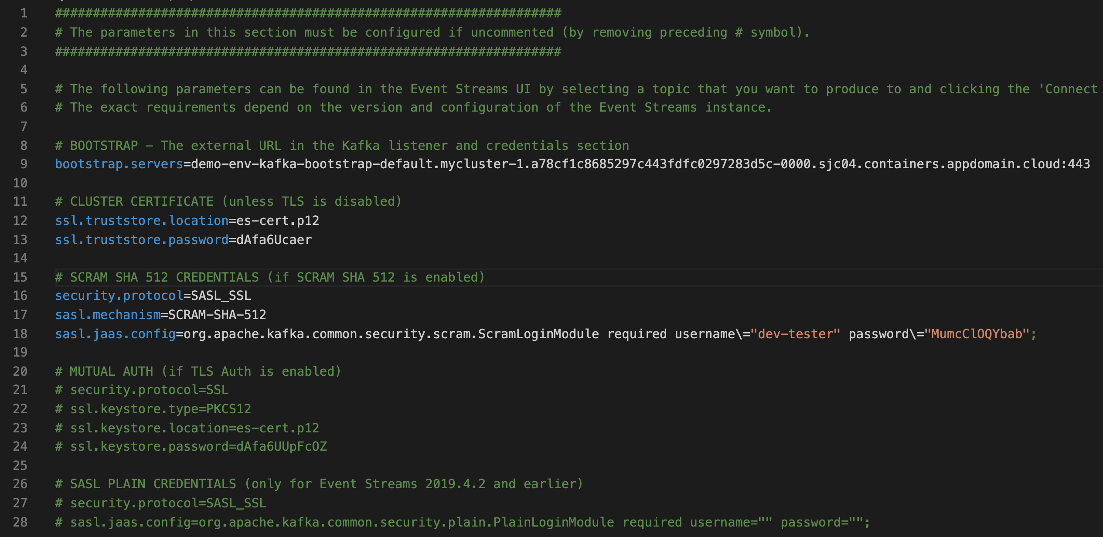The image size is (1103, 537).
Task: Click the commented ssl.keystore.password line
Action: point(191,447)
